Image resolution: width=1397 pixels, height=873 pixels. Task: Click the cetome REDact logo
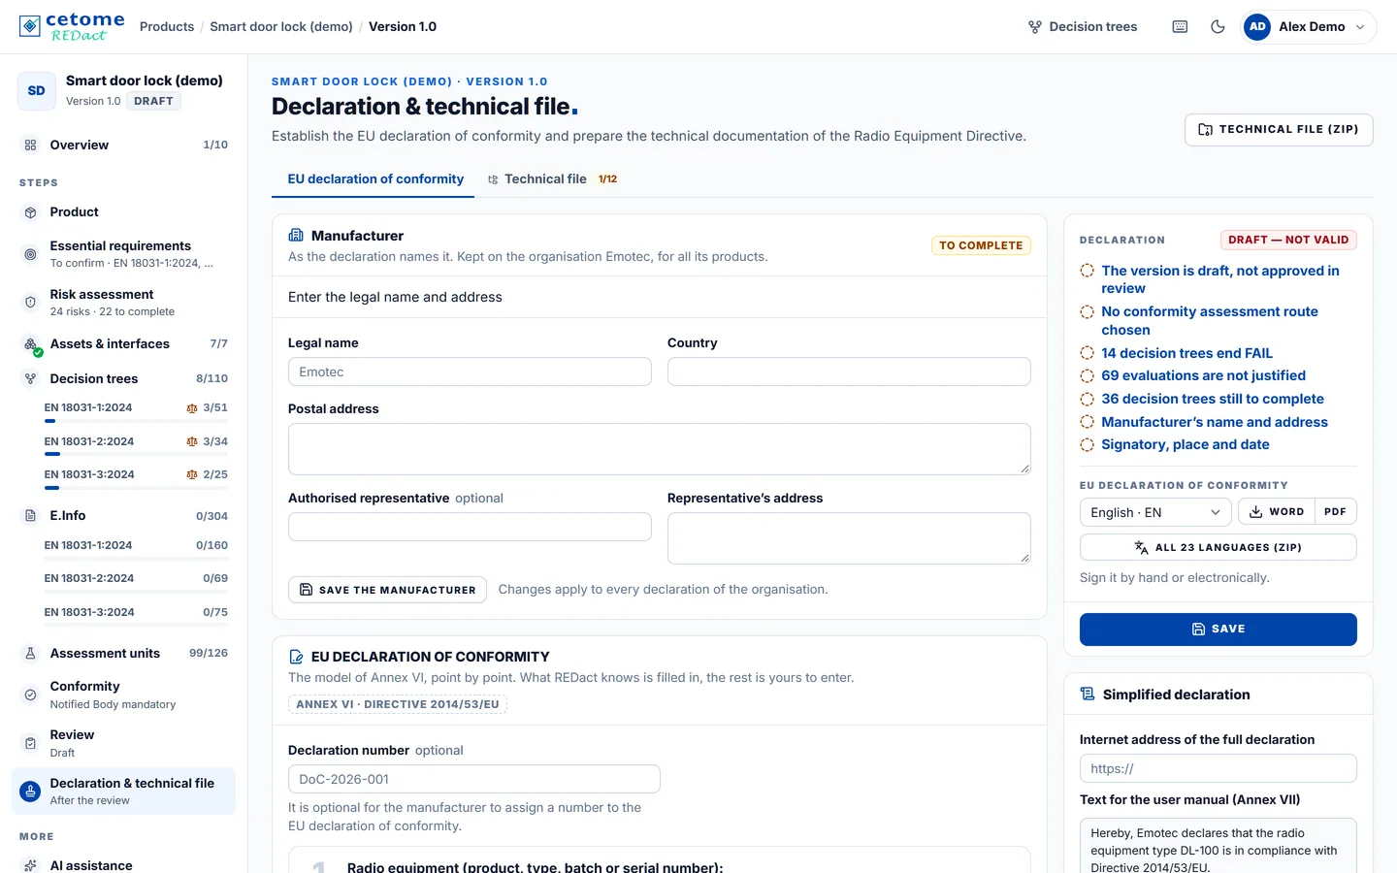pos(72,26)
